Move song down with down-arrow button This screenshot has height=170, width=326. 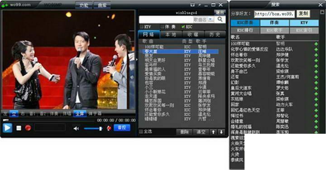pyautogui.click(x=221, y=132)
